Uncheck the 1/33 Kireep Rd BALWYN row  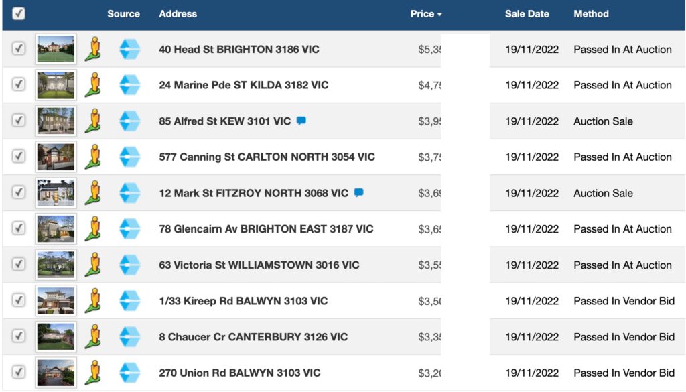point(18,300)
